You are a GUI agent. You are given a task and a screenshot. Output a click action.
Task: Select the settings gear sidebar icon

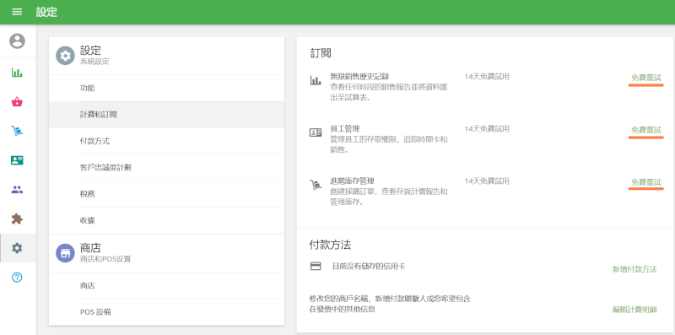[x=17, y=248]
